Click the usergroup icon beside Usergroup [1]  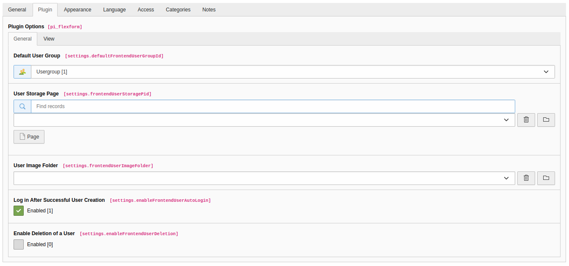pyautogui.click(x=22, y=72)
